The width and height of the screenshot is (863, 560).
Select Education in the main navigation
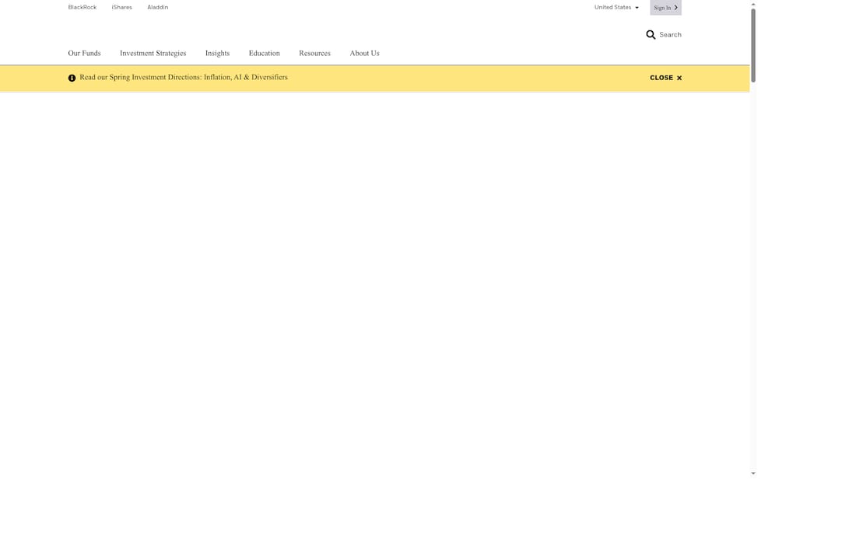pyautogui.click(x=264, y=54)
